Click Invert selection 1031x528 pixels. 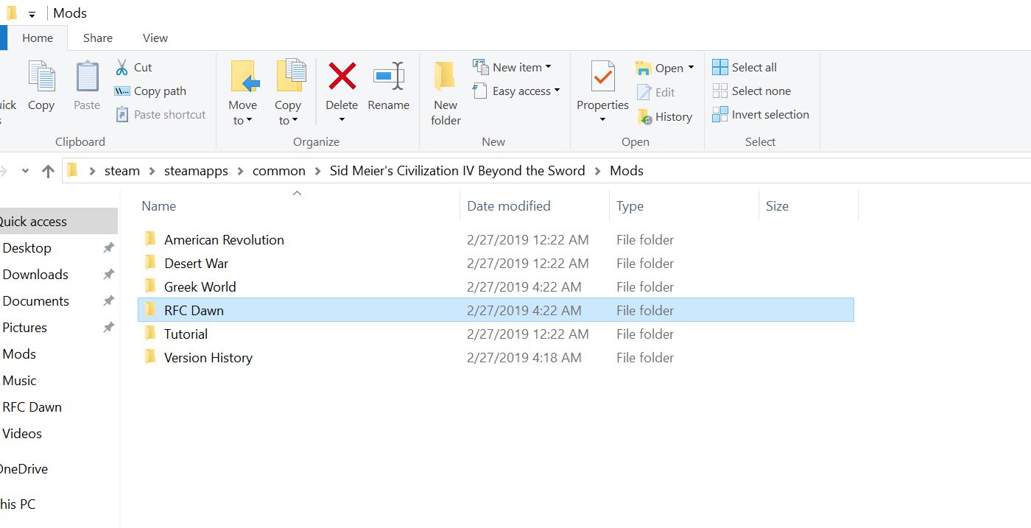click(x=761, y=114)
